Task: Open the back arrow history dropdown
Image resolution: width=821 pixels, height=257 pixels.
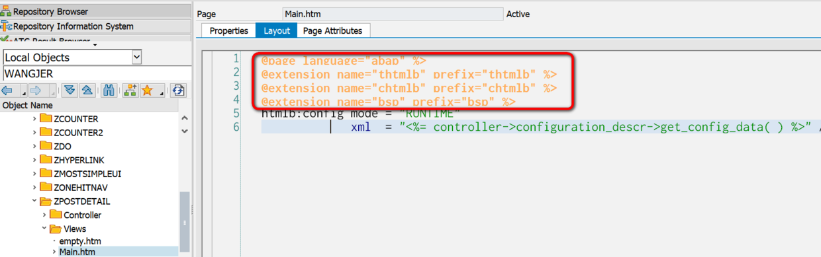Action: (24, 93)
